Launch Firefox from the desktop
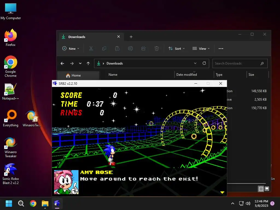280x210 pixels. tap(11, 38)
